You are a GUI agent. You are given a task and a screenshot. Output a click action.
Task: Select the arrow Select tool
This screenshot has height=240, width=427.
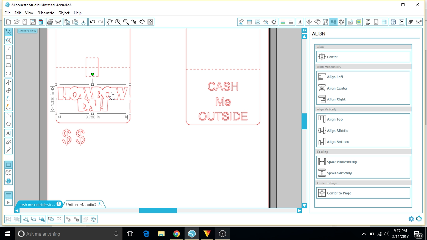coord(9,32)
